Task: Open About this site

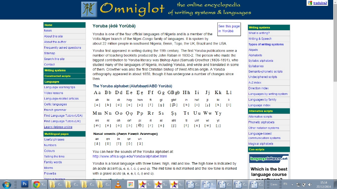Action: coord(53,36)
